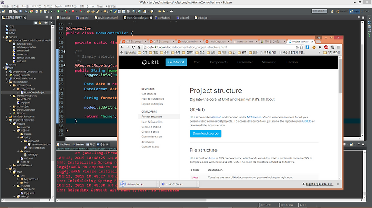372x208 pixels.
Task: Click the black down-arrow extension icon in Chrome
Action: pyautogui.click(x=320, y=47)
